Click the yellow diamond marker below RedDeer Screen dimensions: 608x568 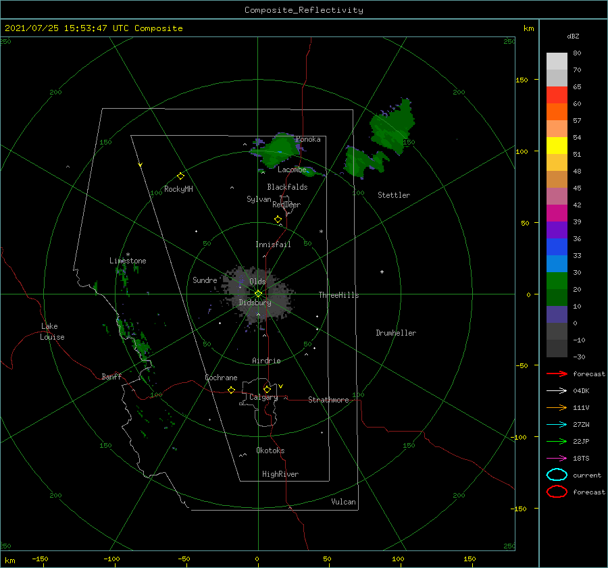(x=278, y=220)
